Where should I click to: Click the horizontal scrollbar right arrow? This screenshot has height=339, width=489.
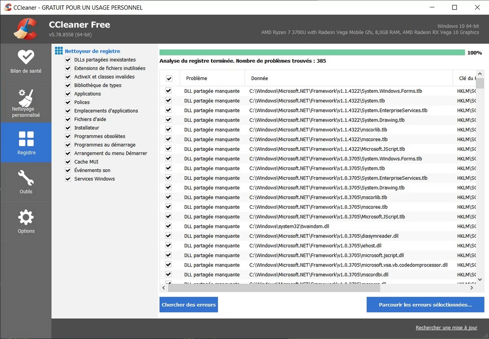point(471,288)
